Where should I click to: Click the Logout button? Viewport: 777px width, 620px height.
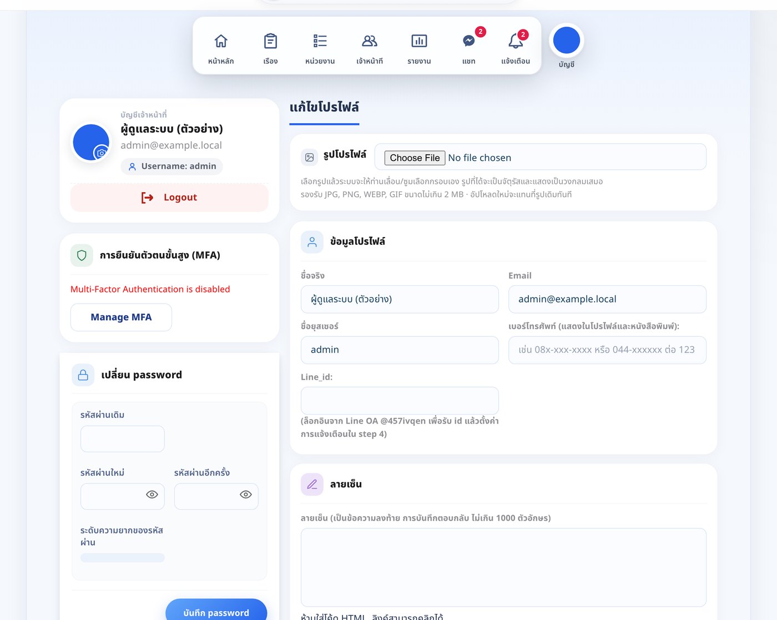[169, 198]
